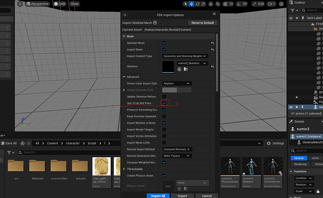Click the Unreal logo in FBX dialog title
Image resolution: width=323 pixels, height=198 pixels.
pyautogui.click(x=125, y=15)
